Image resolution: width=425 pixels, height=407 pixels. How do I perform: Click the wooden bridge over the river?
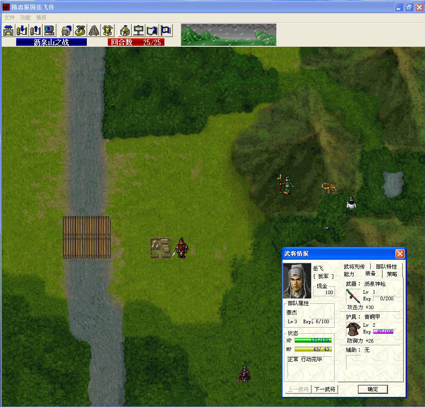point(87,237)
